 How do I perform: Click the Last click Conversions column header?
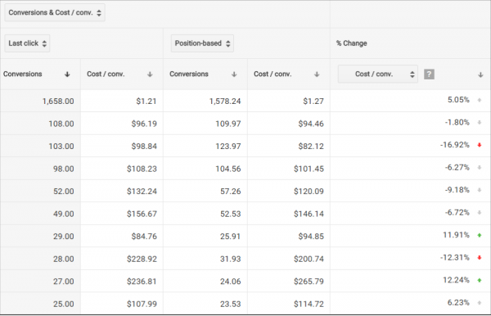tap(23, 74)
